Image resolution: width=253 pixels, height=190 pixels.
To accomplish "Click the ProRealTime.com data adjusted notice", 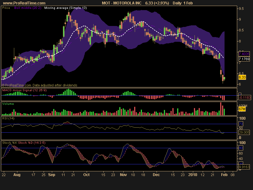I will (x=40, y=85).
